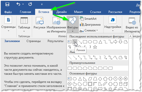Choose the Parallelogram basic shape
142x92 pixels.
(x=90, y=79)
